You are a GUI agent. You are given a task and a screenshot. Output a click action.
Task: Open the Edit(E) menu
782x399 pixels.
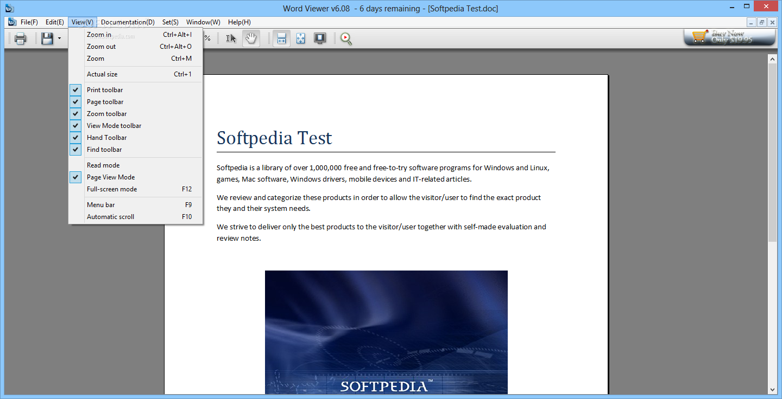[x=55, y=22]
